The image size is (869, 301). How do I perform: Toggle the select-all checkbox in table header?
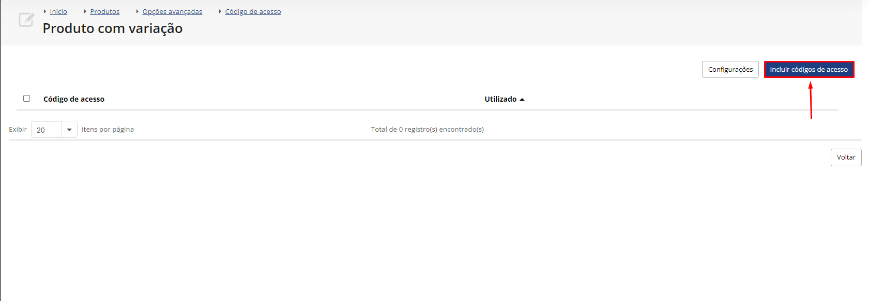(x=27, y=98)
